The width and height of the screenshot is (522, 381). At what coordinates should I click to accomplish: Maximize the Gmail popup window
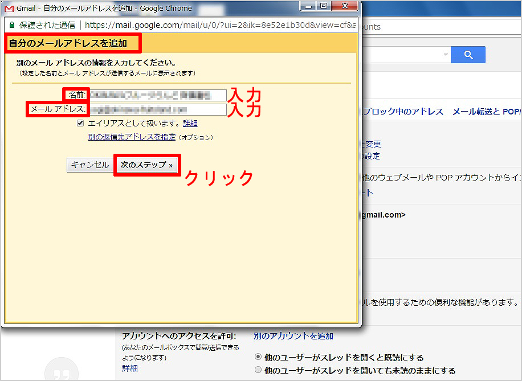coord(324,6)
